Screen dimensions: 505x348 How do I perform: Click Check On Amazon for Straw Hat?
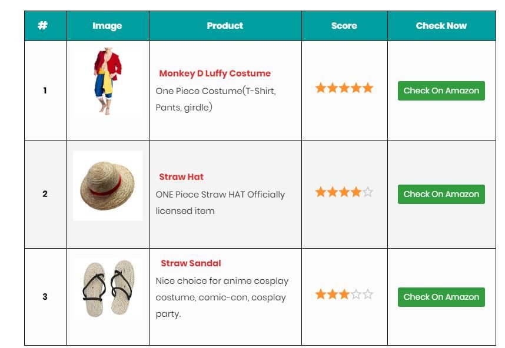441,194
